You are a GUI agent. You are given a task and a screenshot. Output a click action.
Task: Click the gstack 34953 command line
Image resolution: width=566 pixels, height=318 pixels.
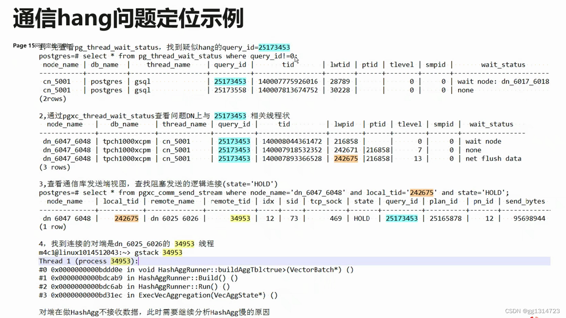point(111,253)
